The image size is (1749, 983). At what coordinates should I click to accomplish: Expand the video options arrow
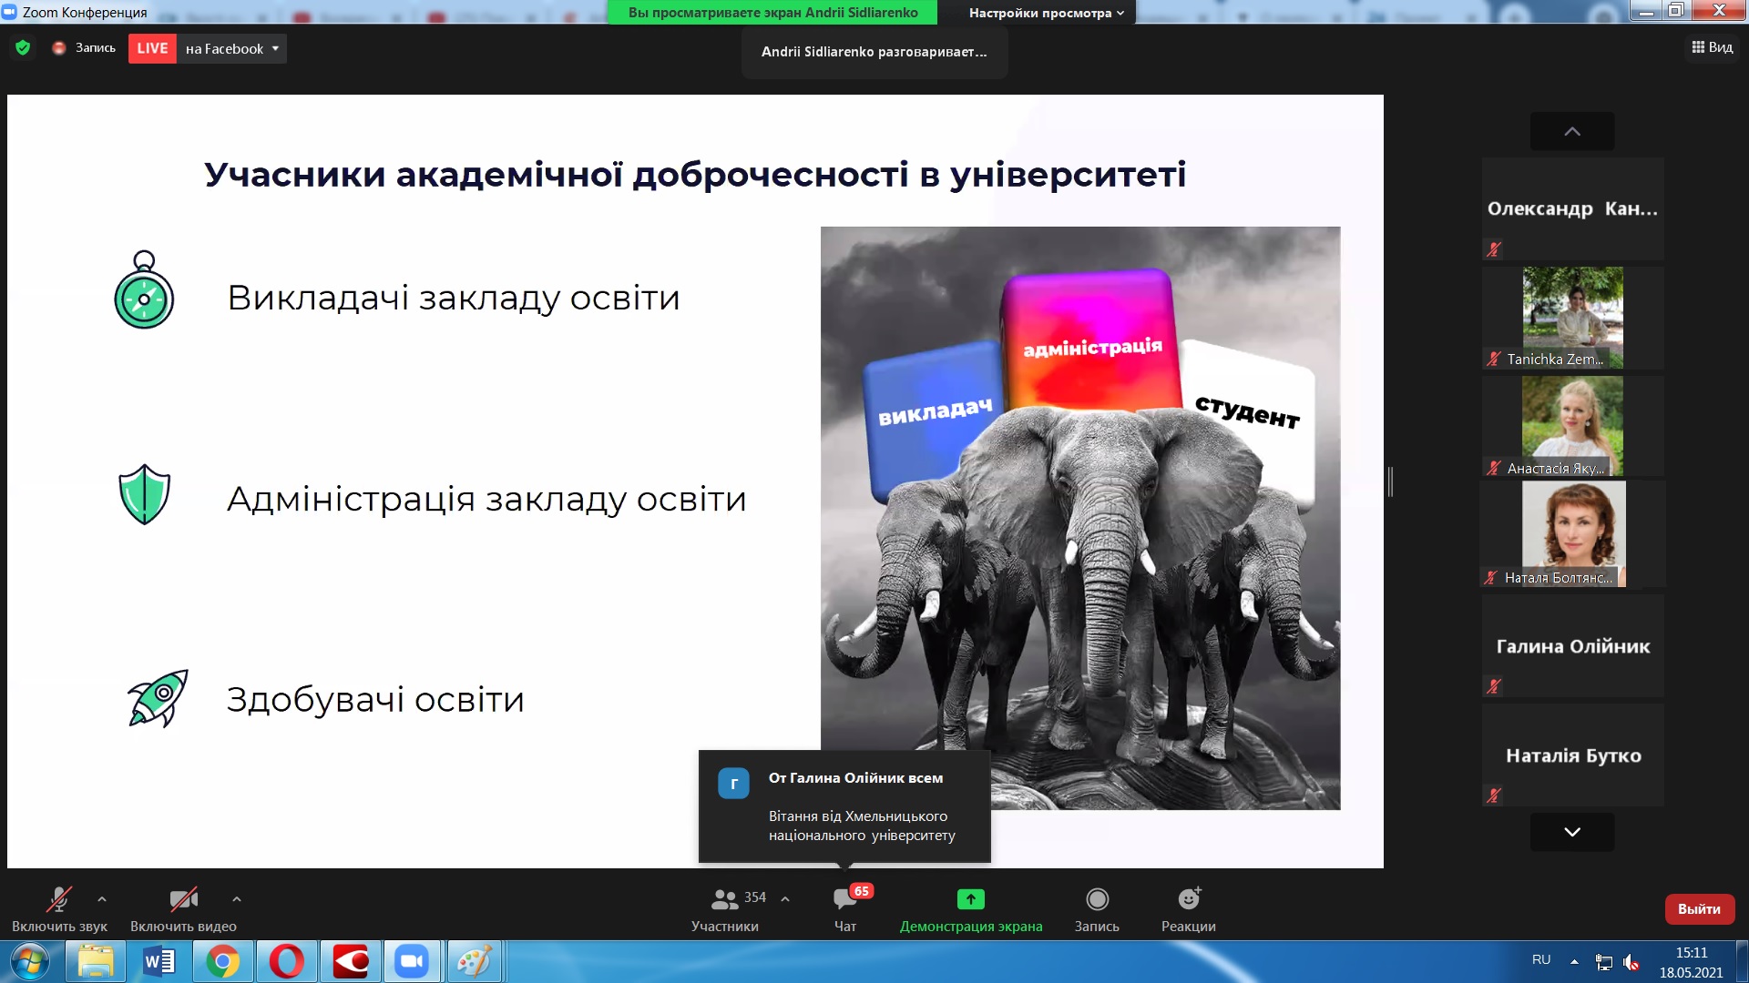point(237,899)
